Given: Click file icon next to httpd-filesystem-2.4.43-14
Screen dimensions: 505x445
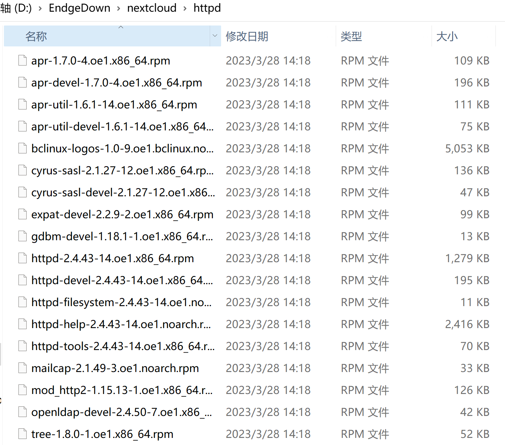Looking at the screenshot, I should click(x=22, y=302).
